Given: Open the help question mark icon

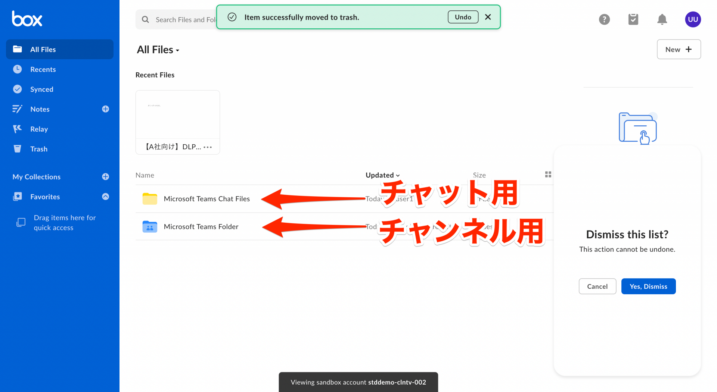Looking at the screenshot, I should tap(604, 19).
